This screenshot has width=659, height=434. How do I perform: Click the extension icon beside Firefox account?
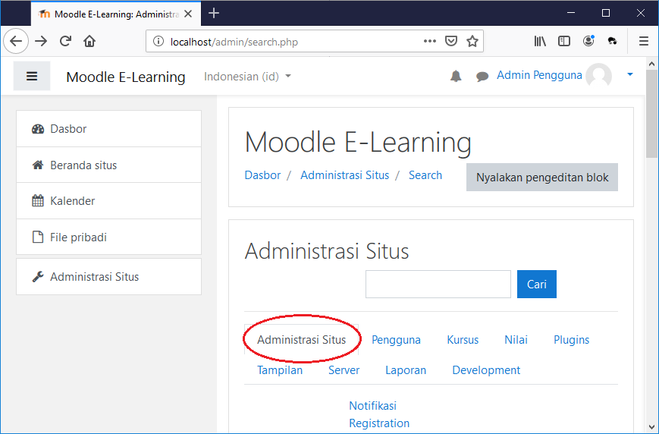612,41
